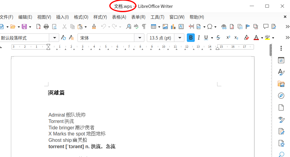Open the 编辑(E) menu
Viewport: 290px width, 157px height.
click(25, 17)
